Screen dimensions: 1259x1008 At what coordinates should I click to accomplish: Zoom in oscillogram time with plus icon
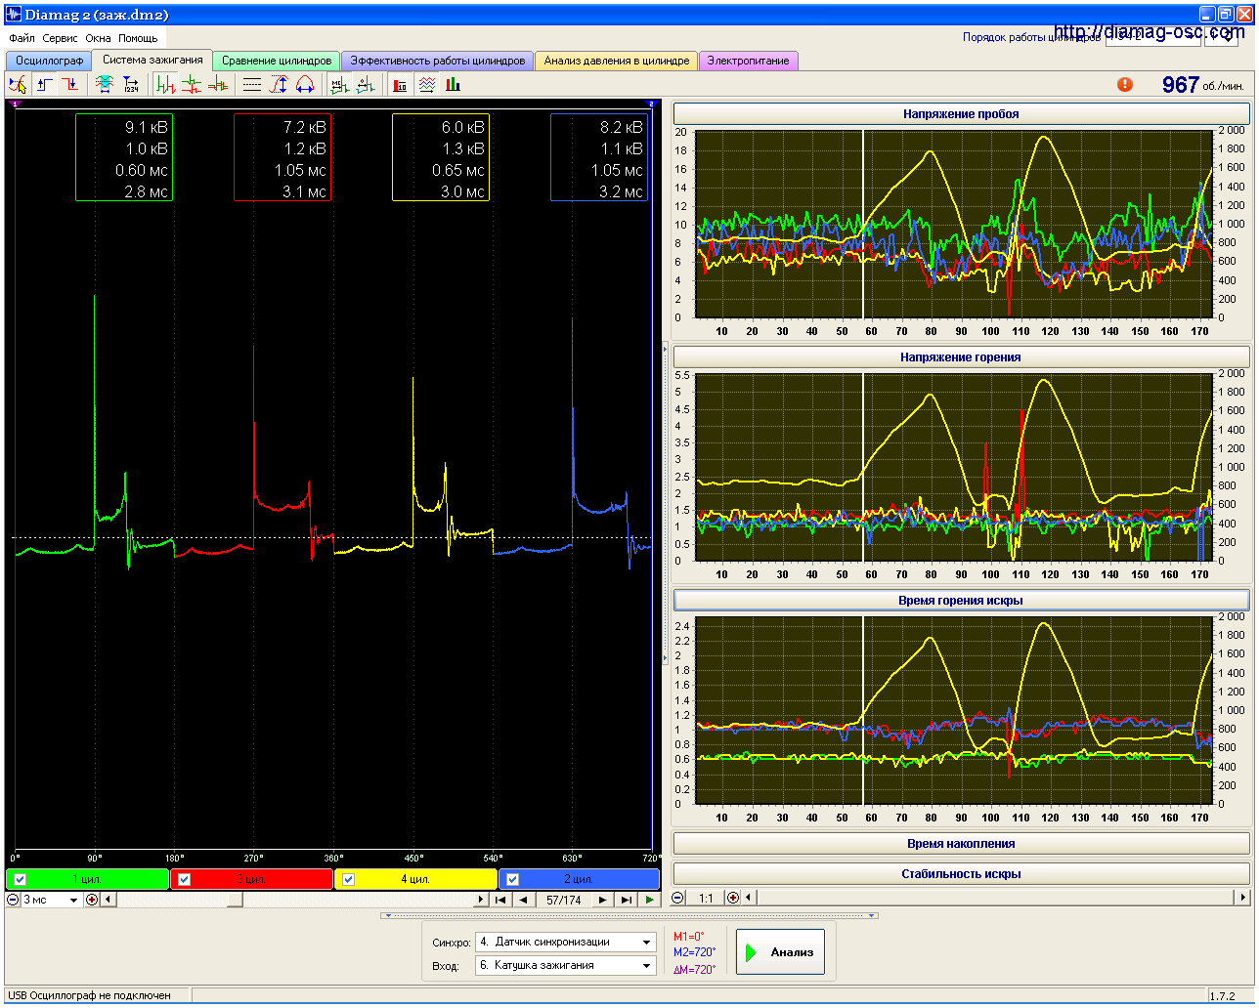[92, 900]
